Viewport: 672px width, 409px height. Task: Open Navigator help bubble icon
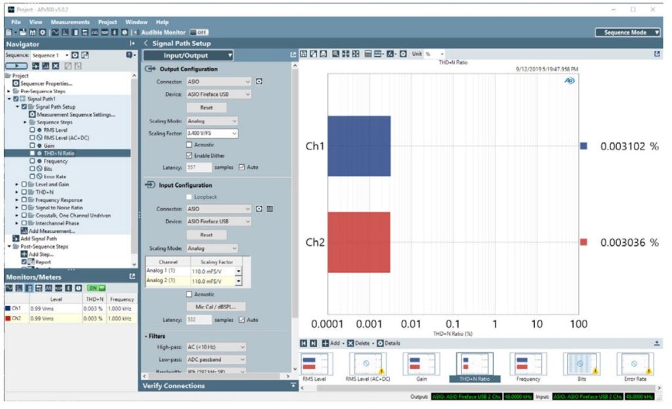click(129, 55)
